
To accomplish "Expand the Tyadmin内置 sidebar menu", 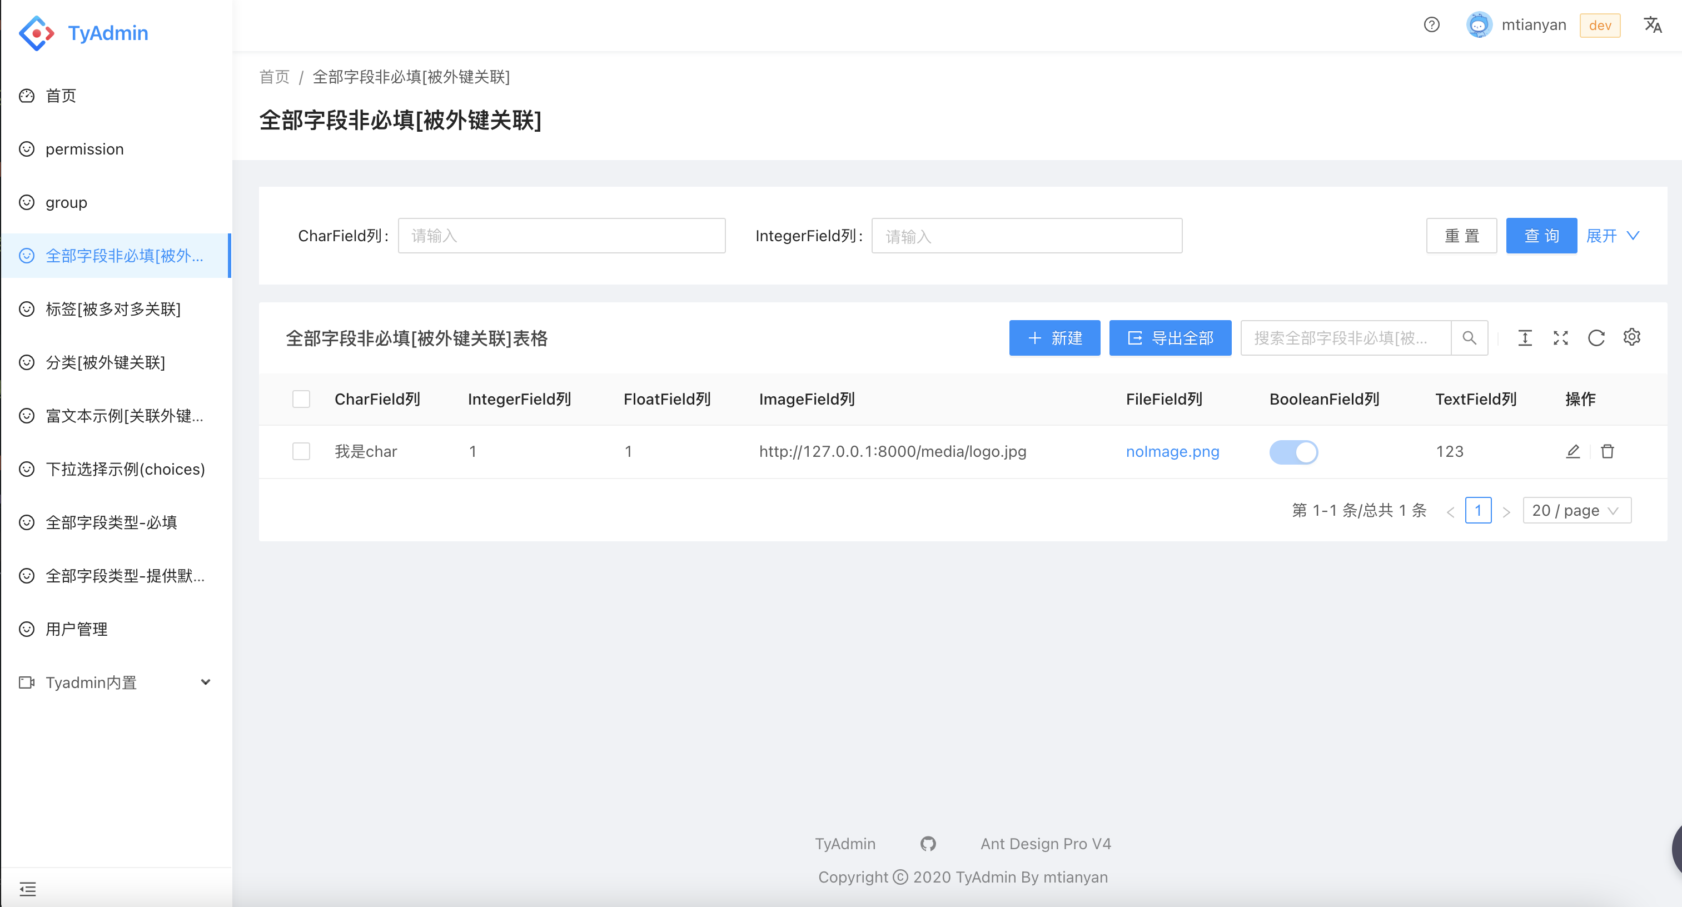I will (116, 682).
